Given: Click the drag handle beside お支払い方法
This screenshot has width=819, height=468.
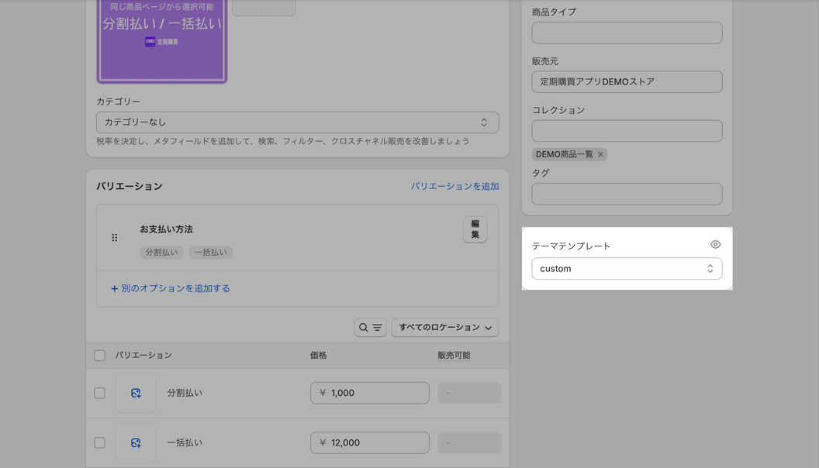Looking at the screenshot, I should (x=115, y=238).
